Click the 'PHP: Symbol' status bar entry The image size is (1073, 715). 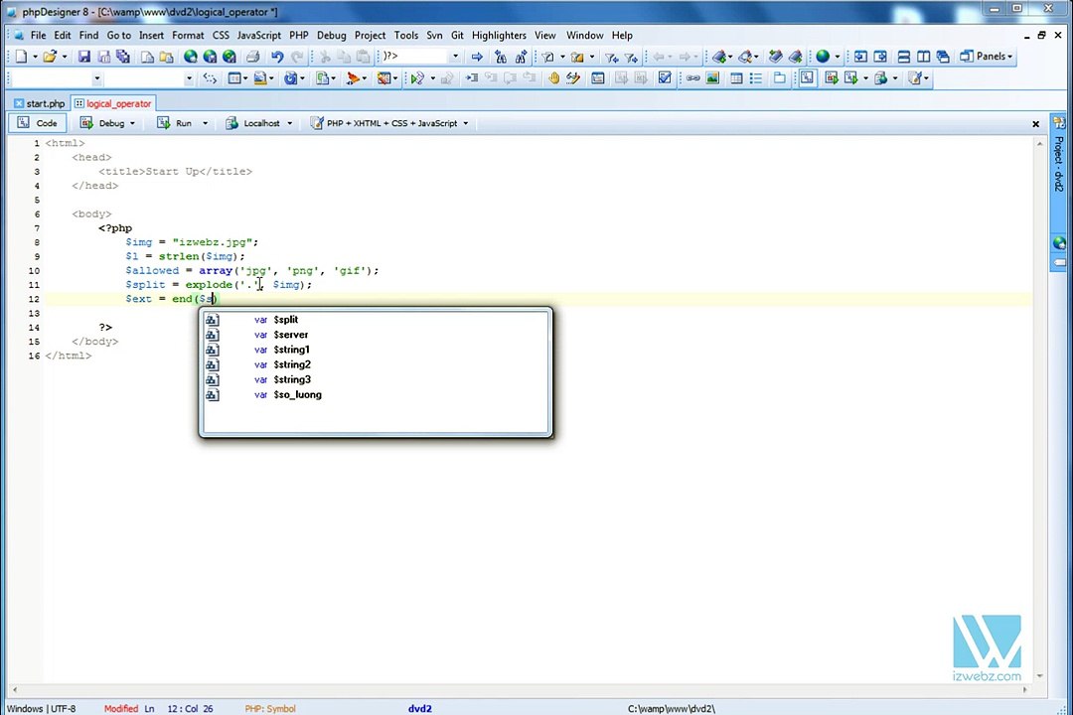pos(270,709)
